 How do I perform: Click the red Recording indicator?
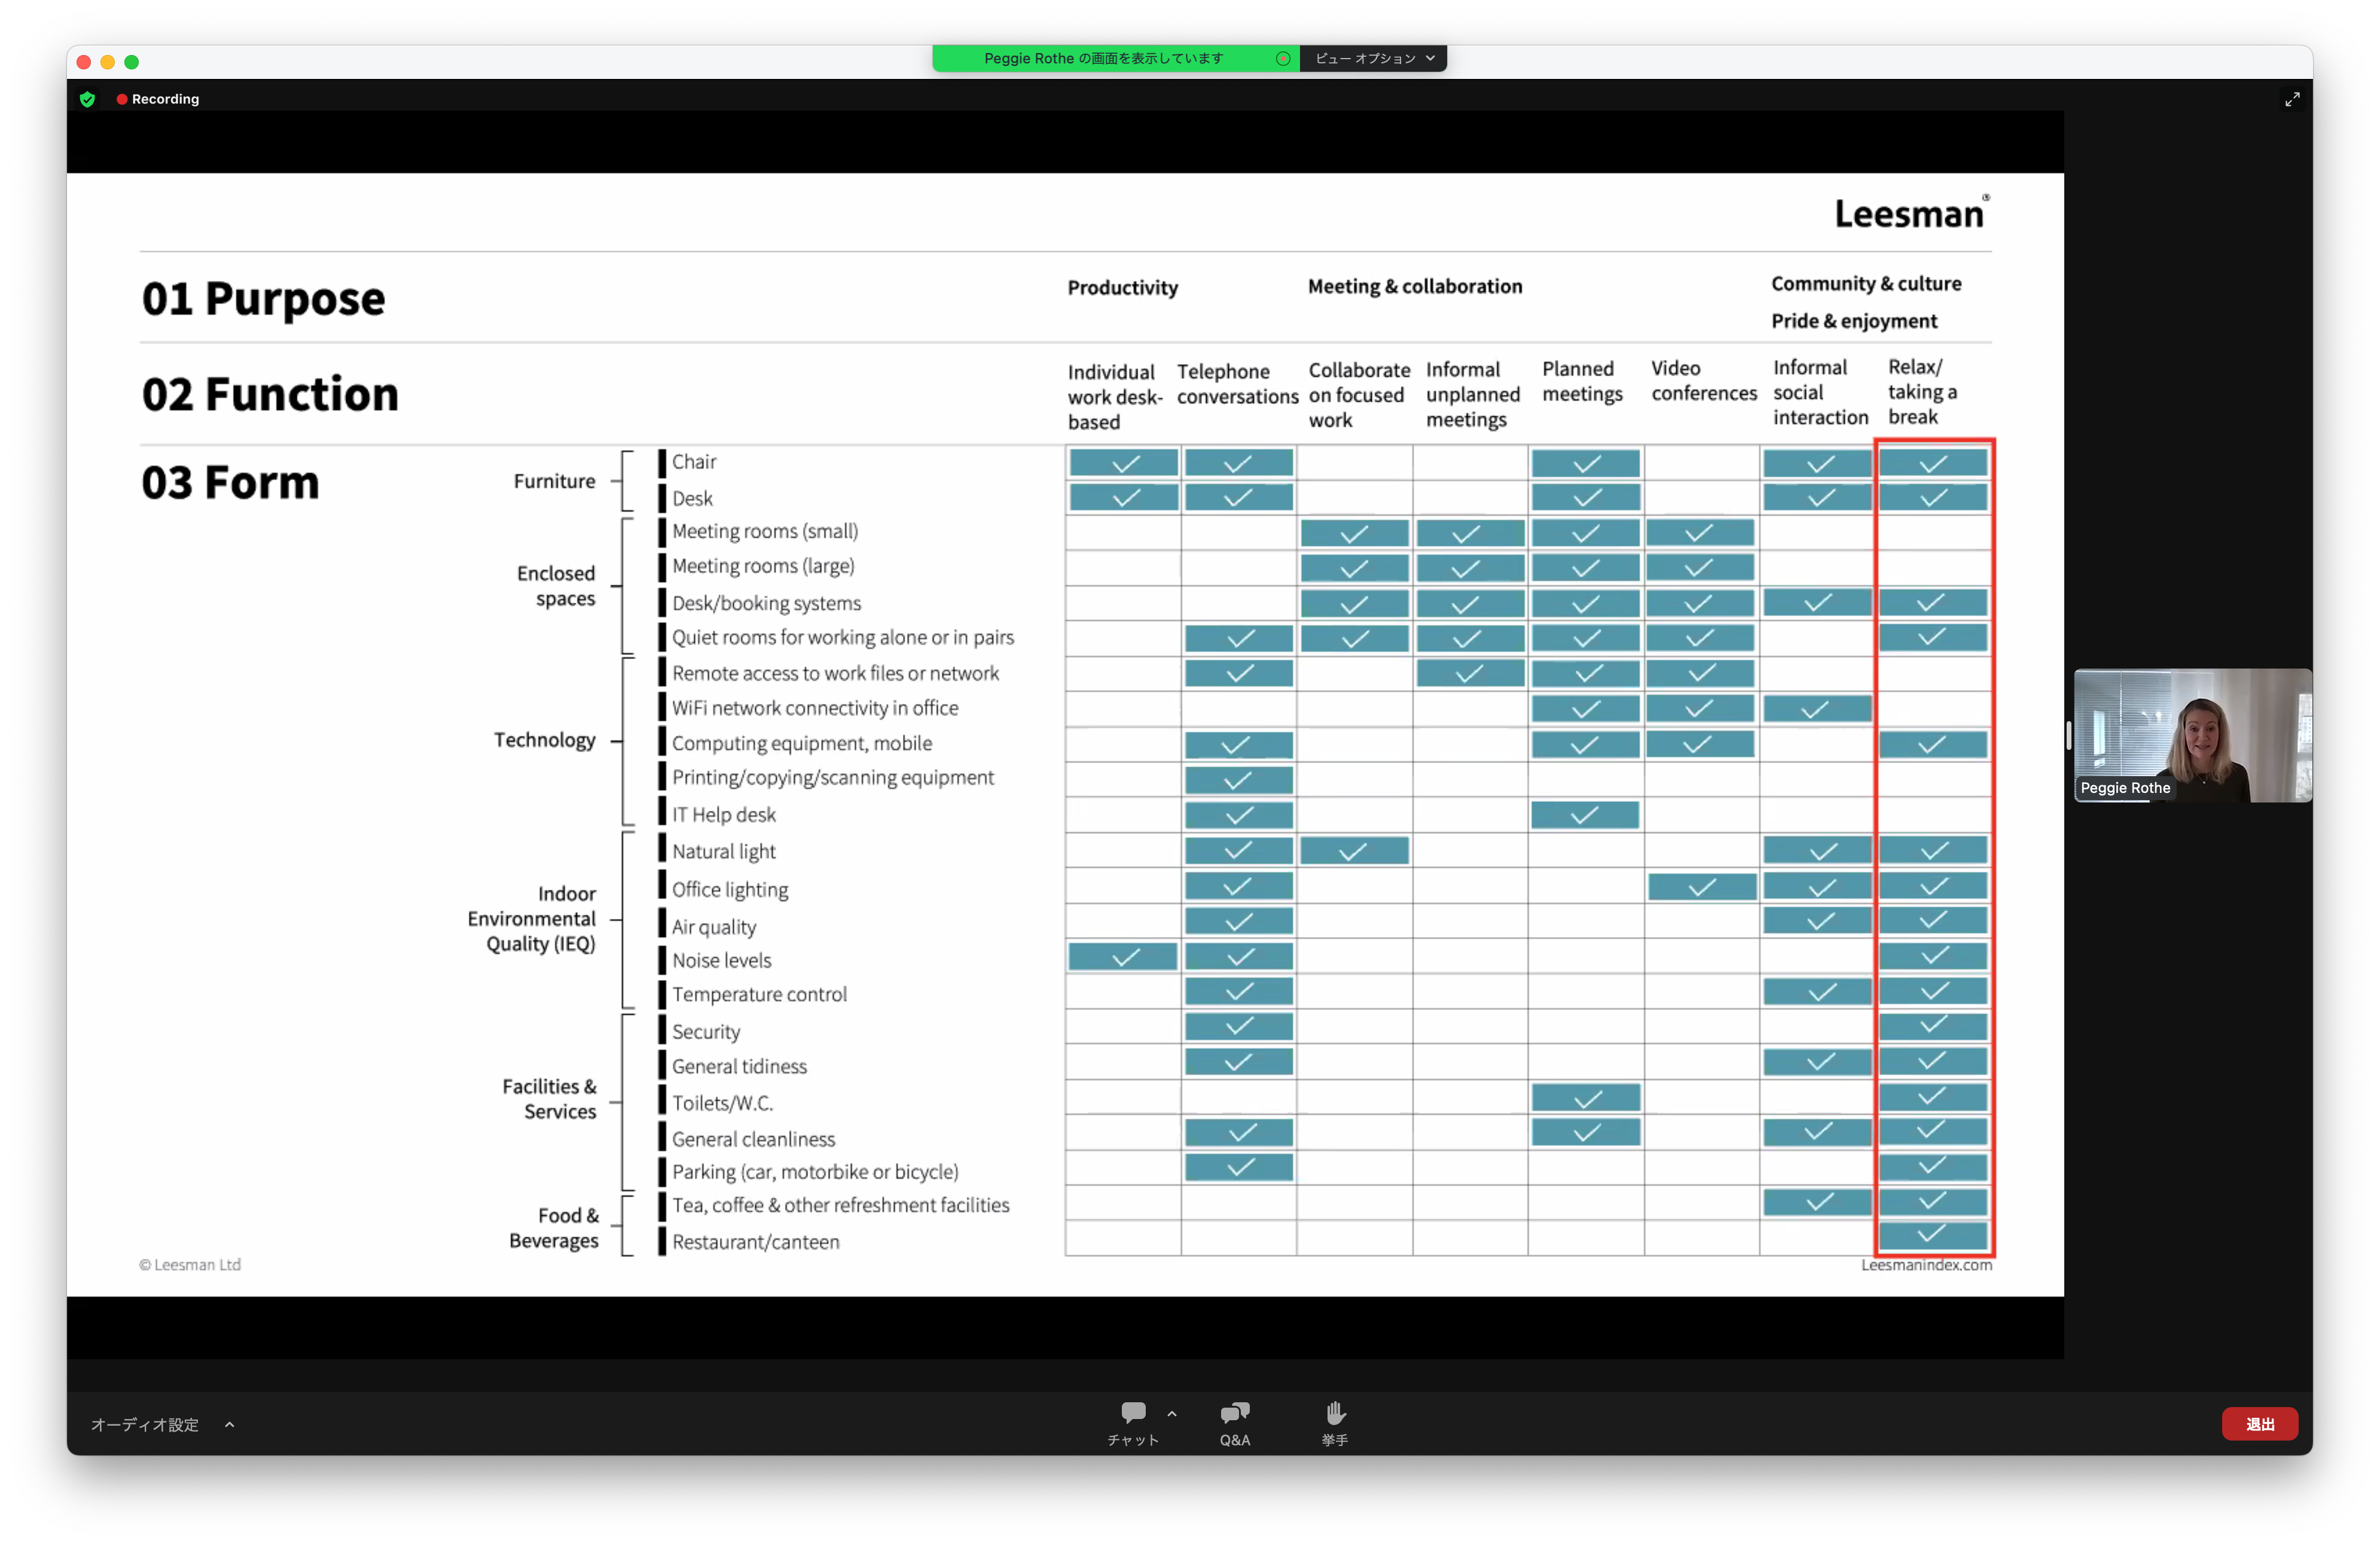pos(158,99)
